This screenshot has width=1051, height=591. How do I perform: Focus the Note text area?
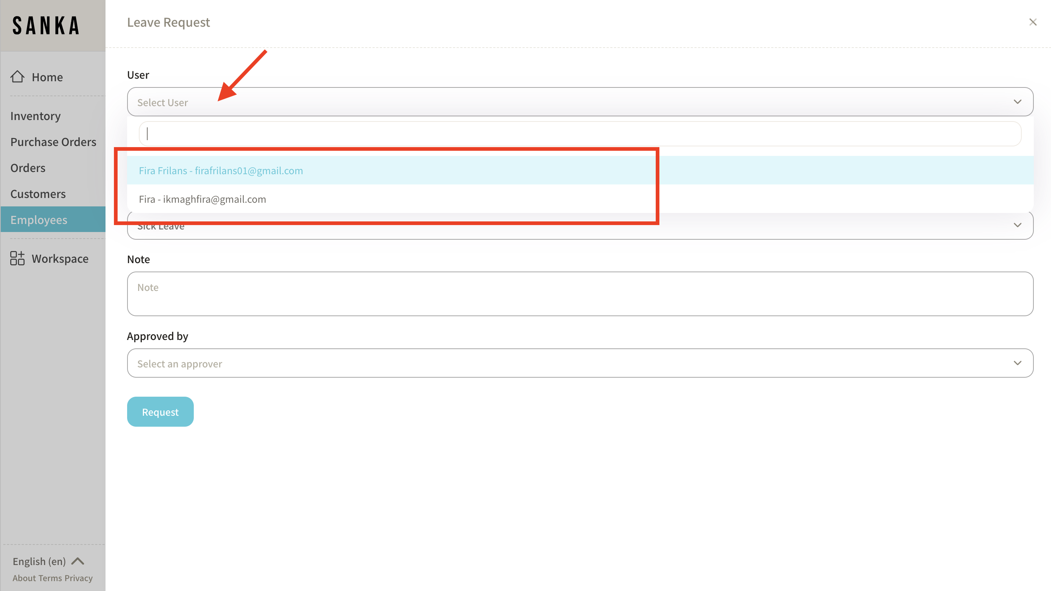580,293
